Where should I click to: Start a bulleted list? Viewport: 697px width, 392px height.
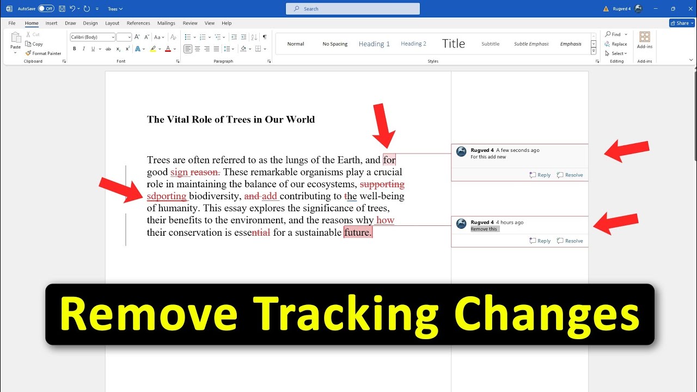[x=187, y=37]
